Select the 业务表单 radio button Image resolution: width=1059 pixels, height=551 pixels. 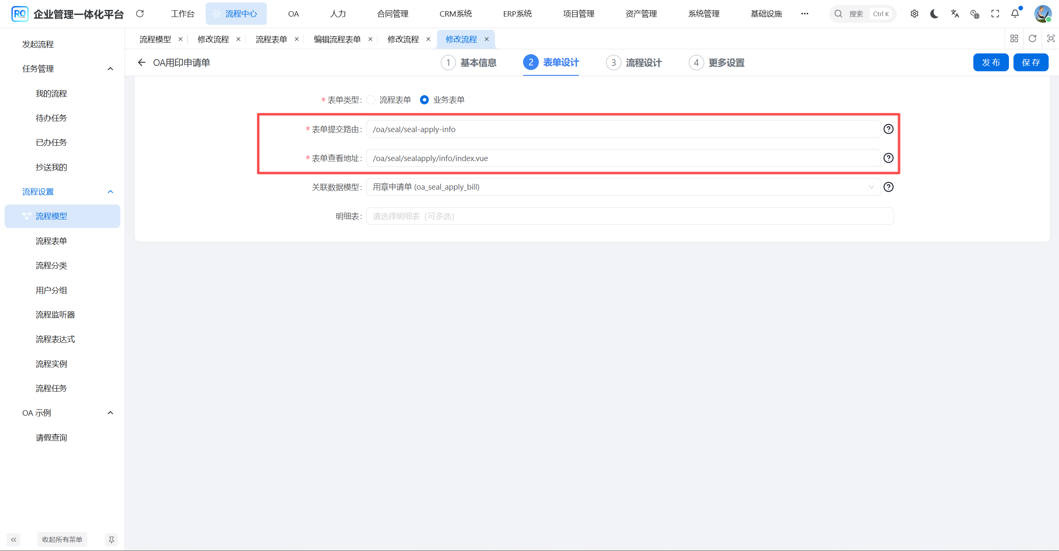tap(424, 100)
